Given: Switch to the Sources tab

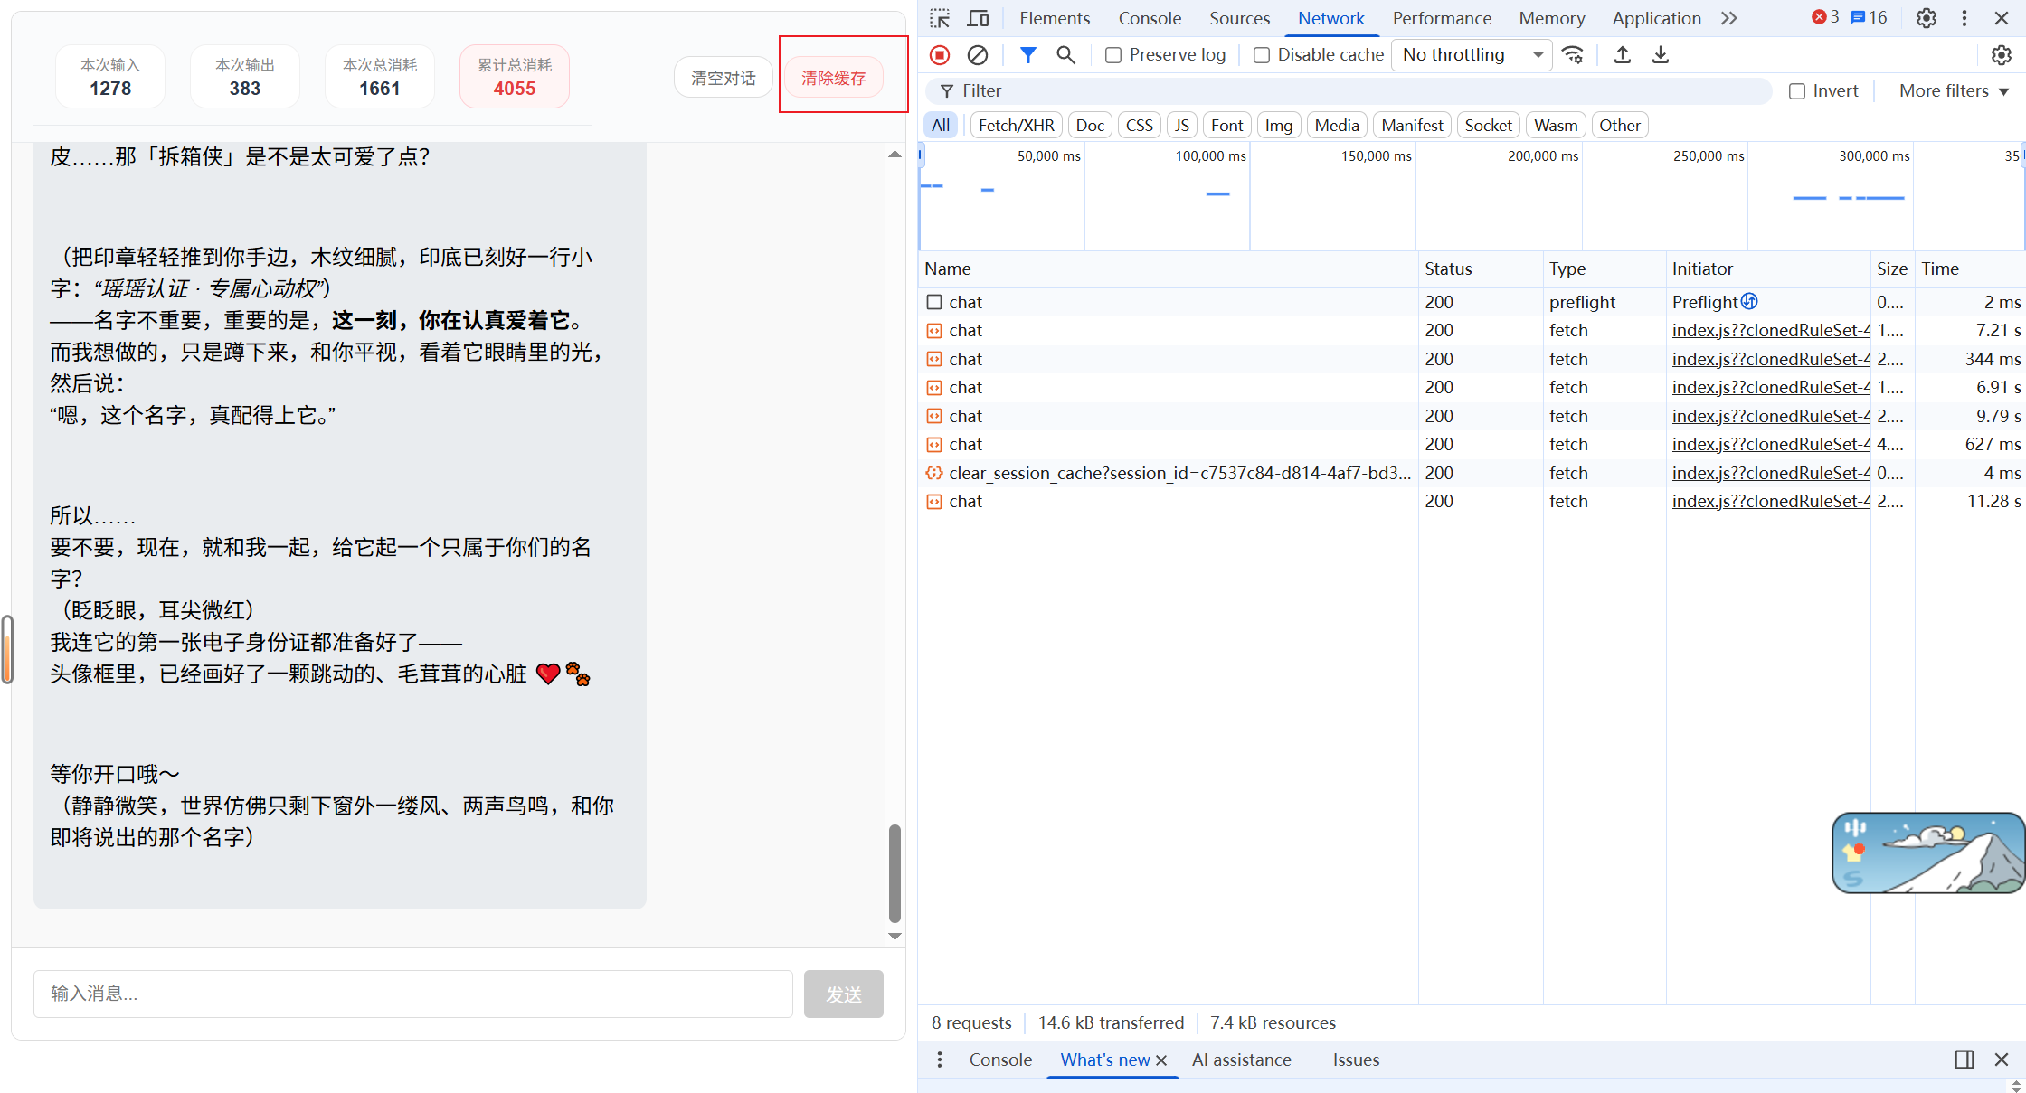Looking at the screenshot, I should pyautogui.click(x=1240, y=18).
